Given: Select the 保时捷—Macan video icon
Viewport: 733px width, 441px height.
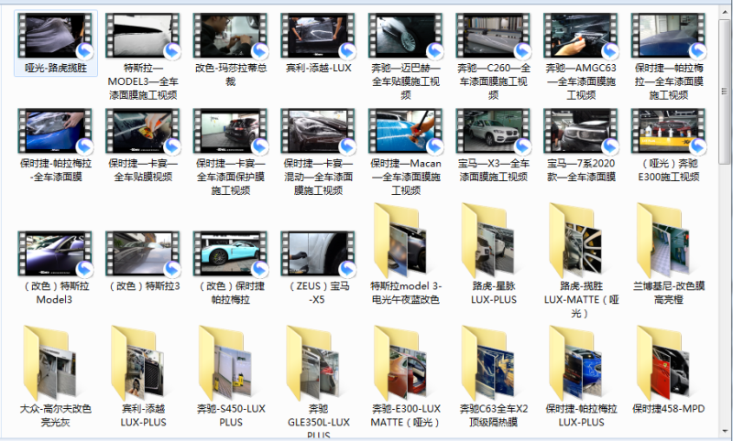Looking at the screenshot, I should pyautogui.click(x=406, y=132).
